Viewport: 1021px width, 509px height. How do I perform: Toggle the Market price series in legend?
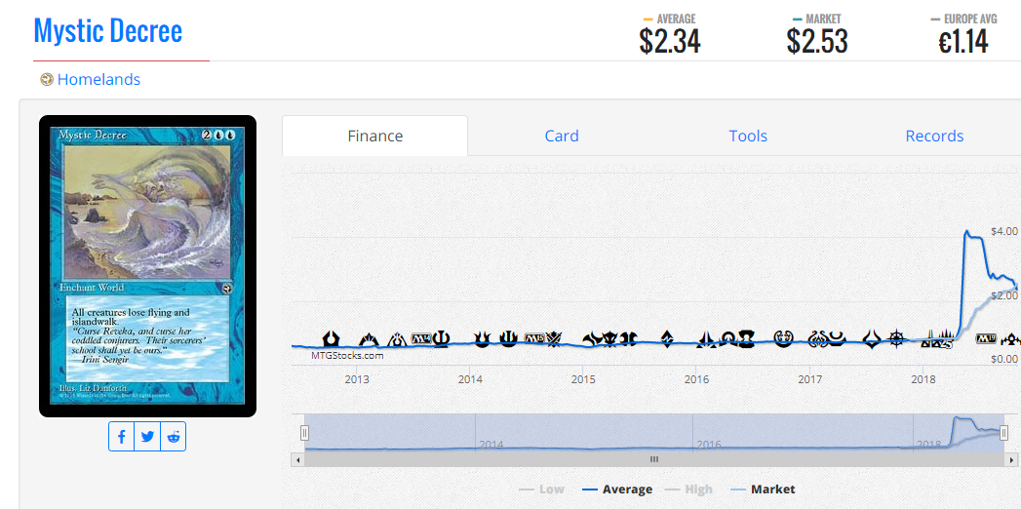[763, 489]
